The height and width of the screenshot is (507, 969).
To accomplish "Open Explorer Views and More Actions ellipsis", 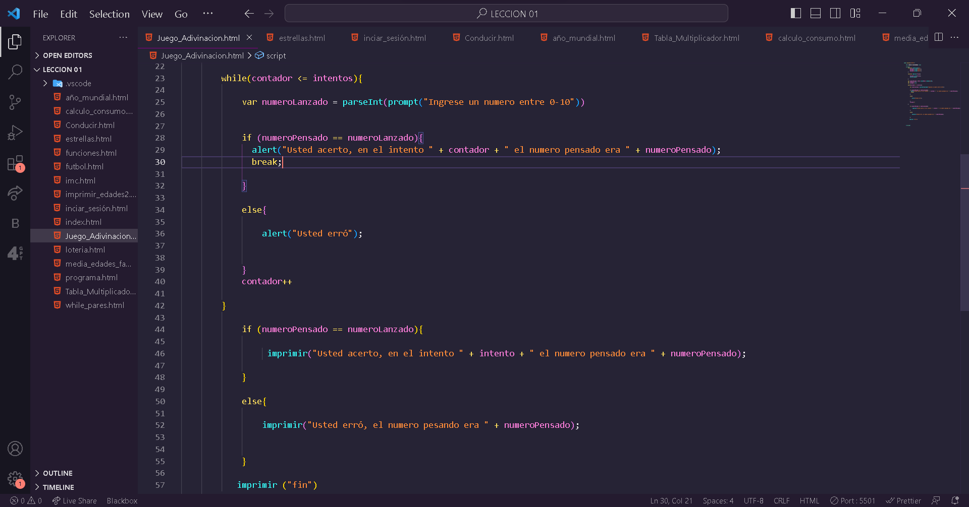I will (x=123, y=38).
